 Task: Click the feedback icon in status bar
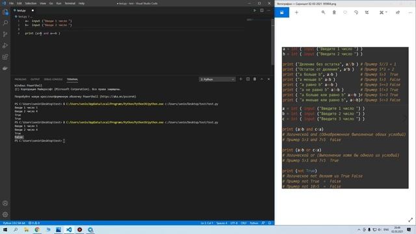[x=263, y=223]
